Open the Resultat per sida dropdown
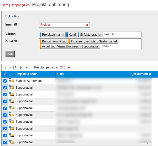158x146 pixels. coord(65,67)
